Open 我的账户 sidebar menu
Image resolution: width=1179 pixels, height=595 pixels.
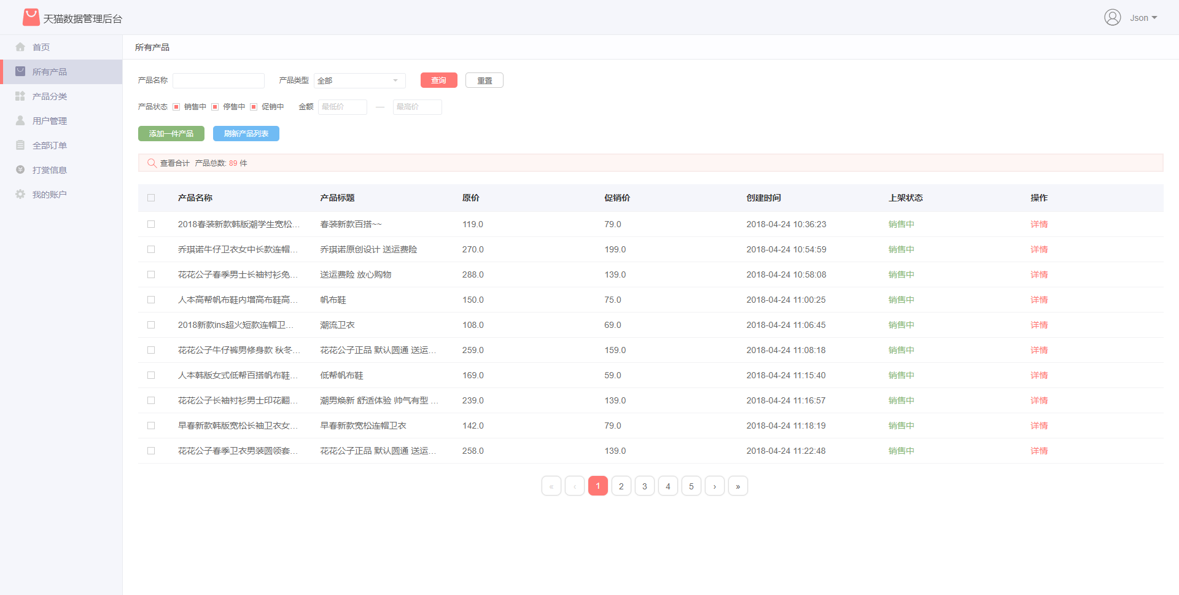61,195
